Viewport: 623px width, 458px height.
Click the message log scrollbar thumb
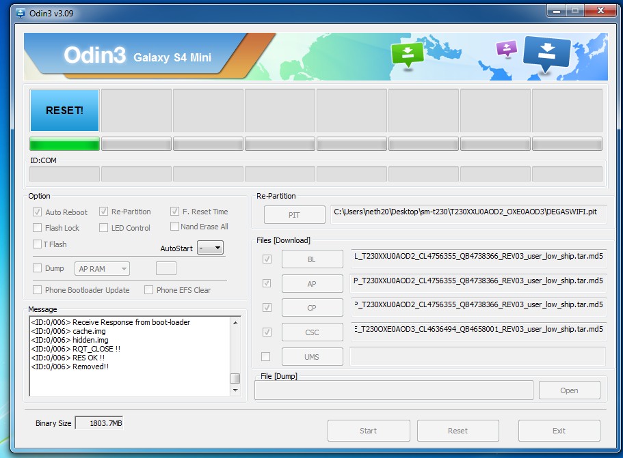tap(235, 378)
